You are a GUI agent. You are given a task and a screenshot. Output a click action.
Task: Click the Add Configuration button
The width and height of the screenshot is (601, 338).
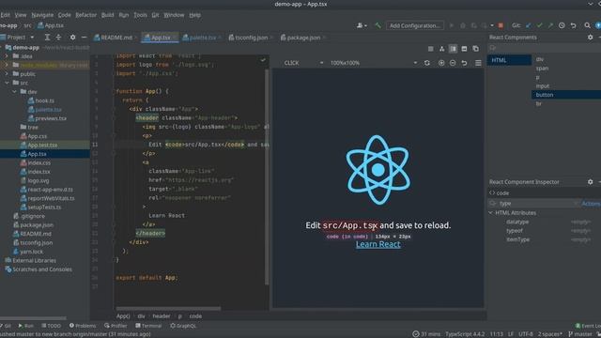[415, 25]
